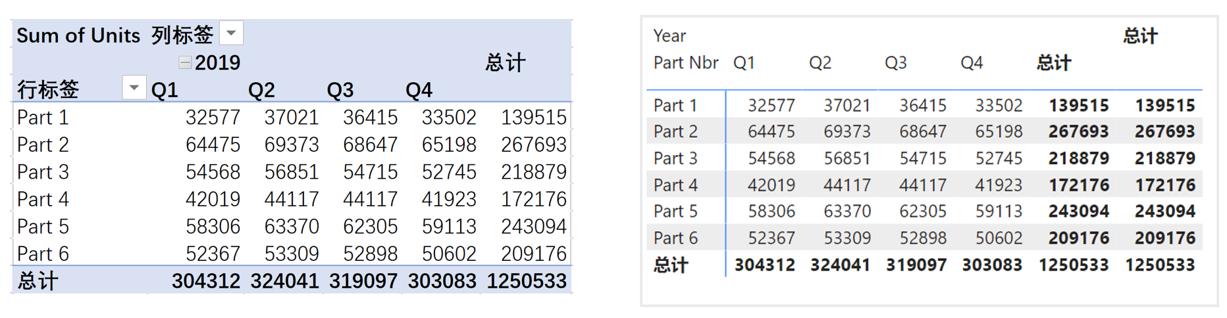Open the 行标签 row filter dropdown
The width and height of the screenshot is (1227, 318).
134,87
